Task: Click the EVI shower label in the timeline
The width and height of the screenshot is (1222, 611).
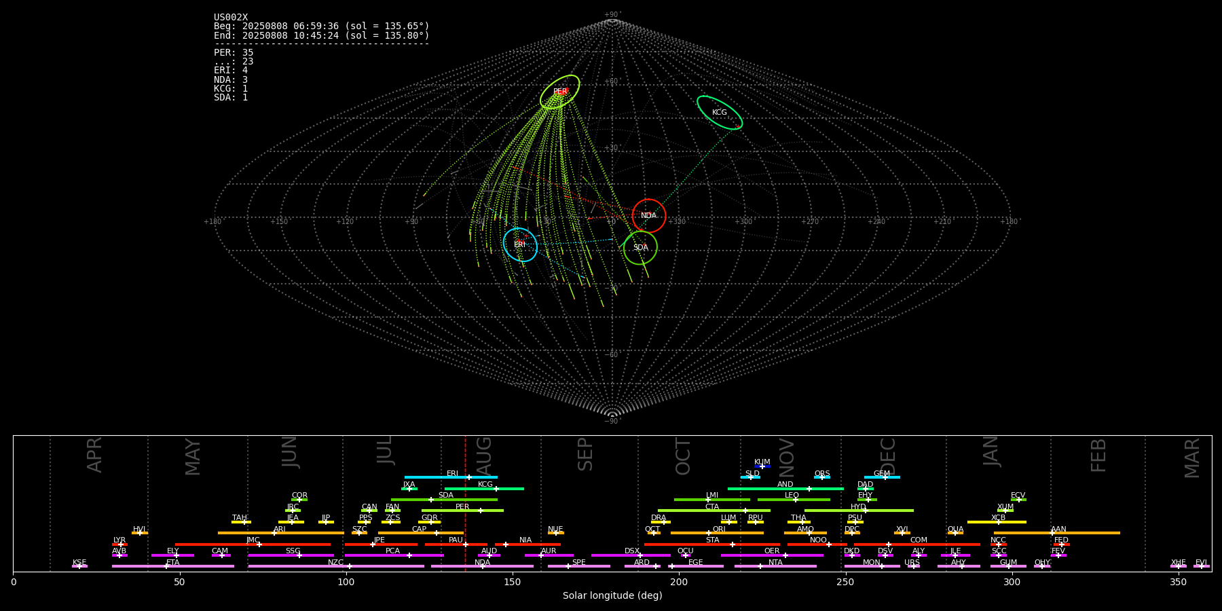Action: tap(1201, 563)
